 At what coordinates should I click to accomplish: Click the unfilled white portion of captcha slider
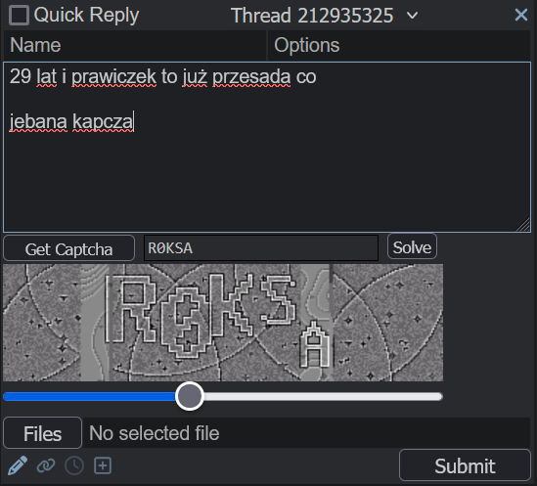coord(323,397)
